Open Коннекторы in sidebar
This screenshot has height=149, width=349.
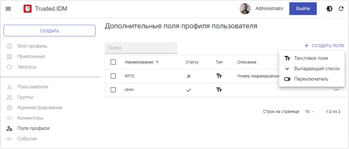click(30, 118)
